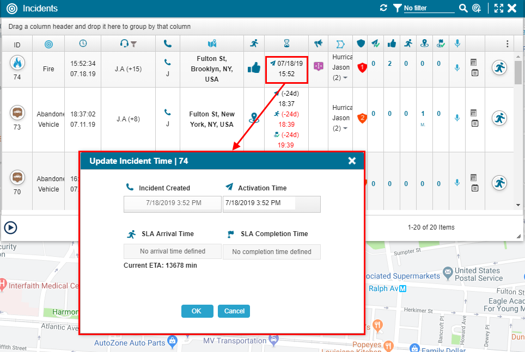Click the thumbs-up icon in incident 74 row
The width and height of the screenshot is (525, 352).
pos(254,68)
